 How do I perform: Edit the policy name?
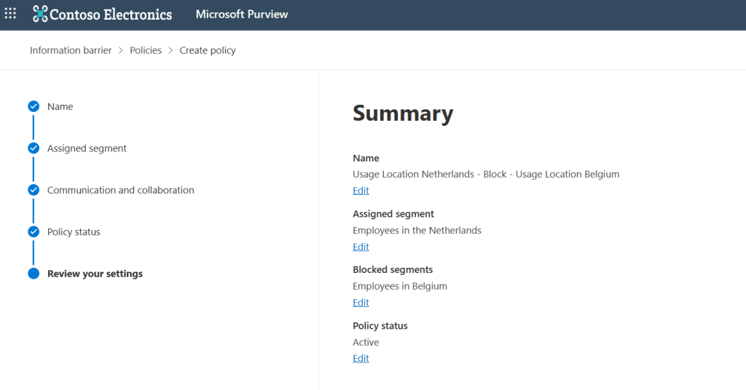pos(361,191)
